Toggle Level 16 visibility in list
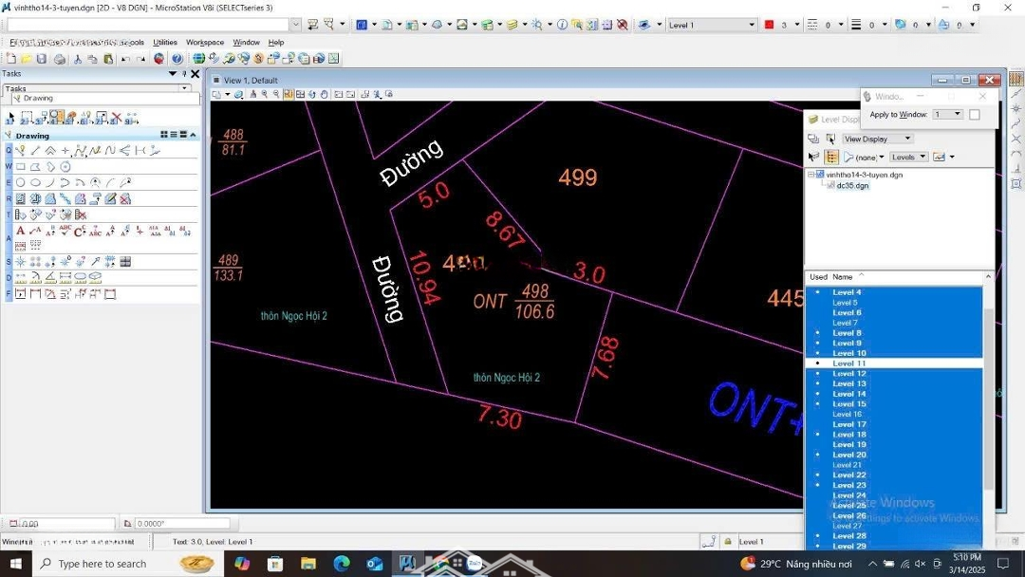Screen dimensions: 1025x577 point(848,415)
